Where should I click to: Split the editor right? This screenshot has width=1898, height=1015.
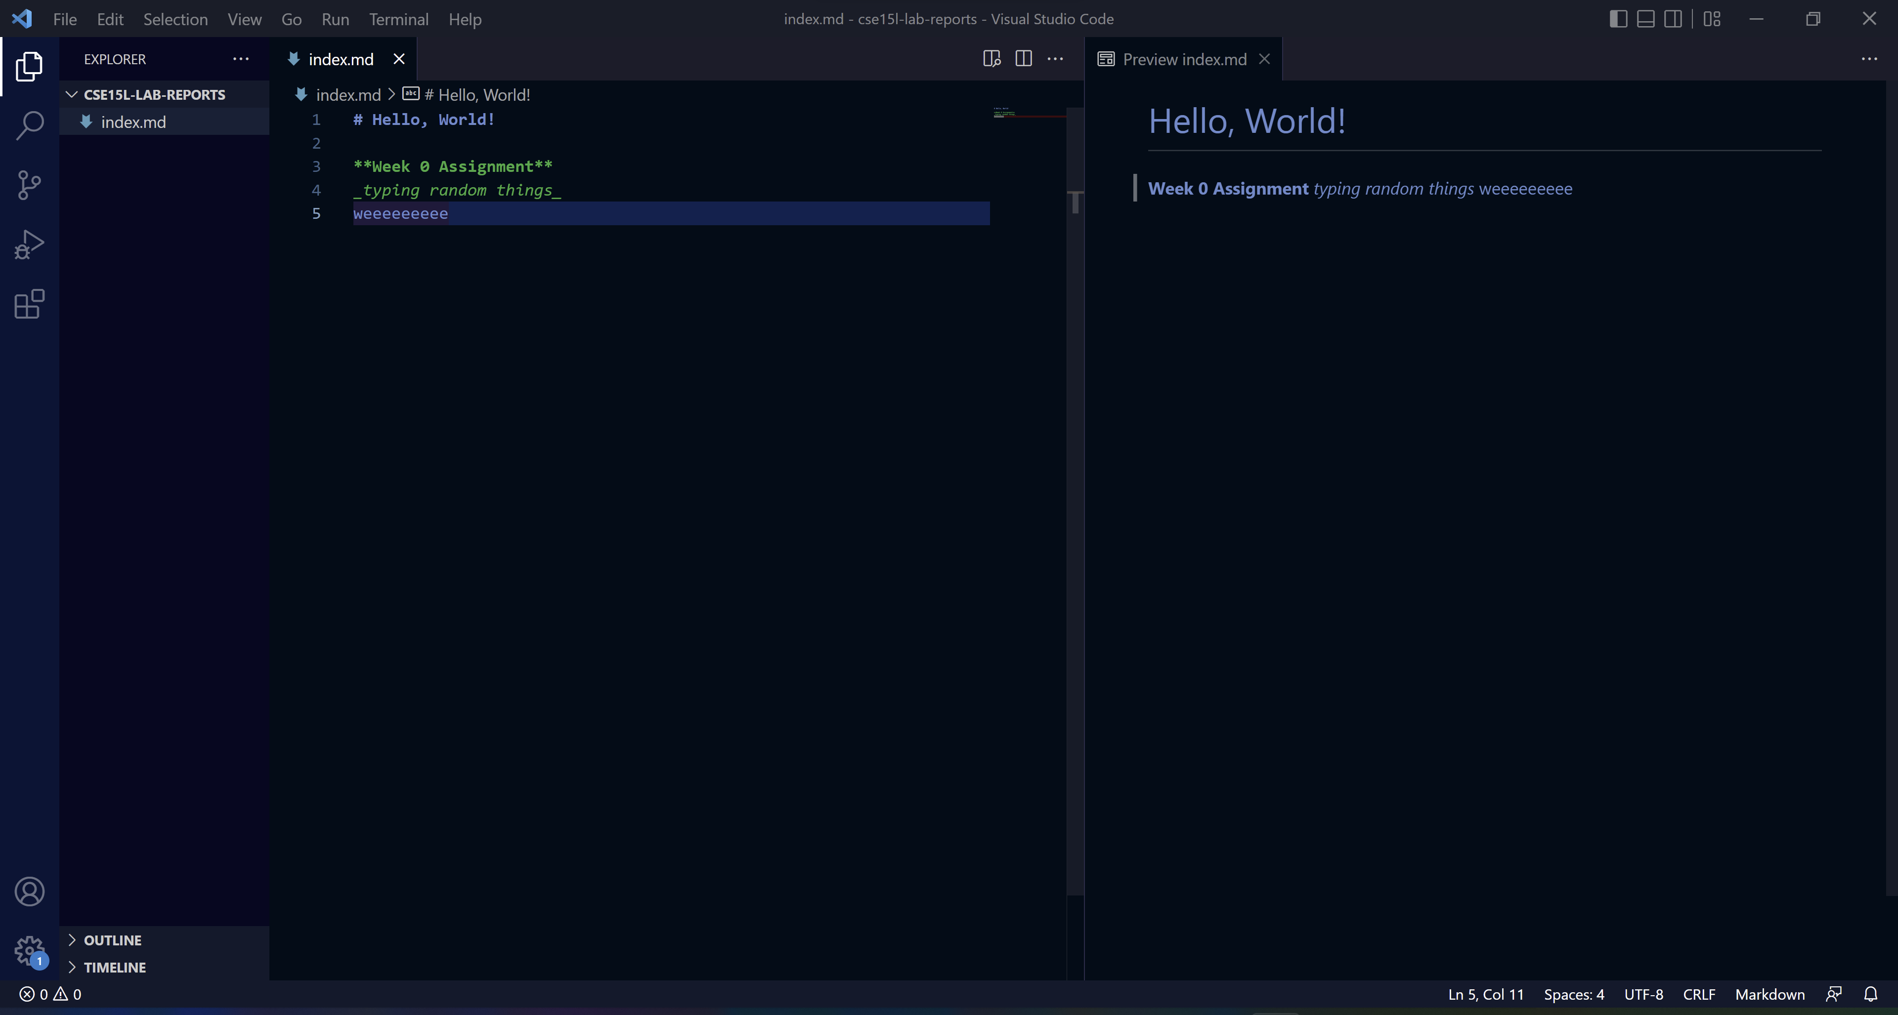pos(1024,59)
